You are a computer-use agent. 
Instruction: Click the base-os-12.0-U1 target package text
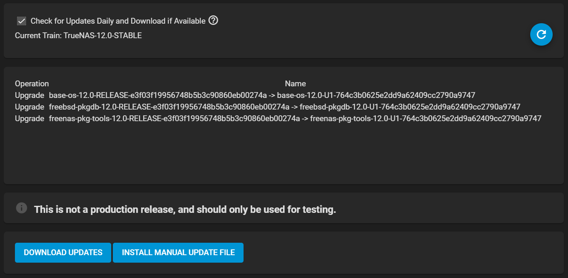click(376, 95)
